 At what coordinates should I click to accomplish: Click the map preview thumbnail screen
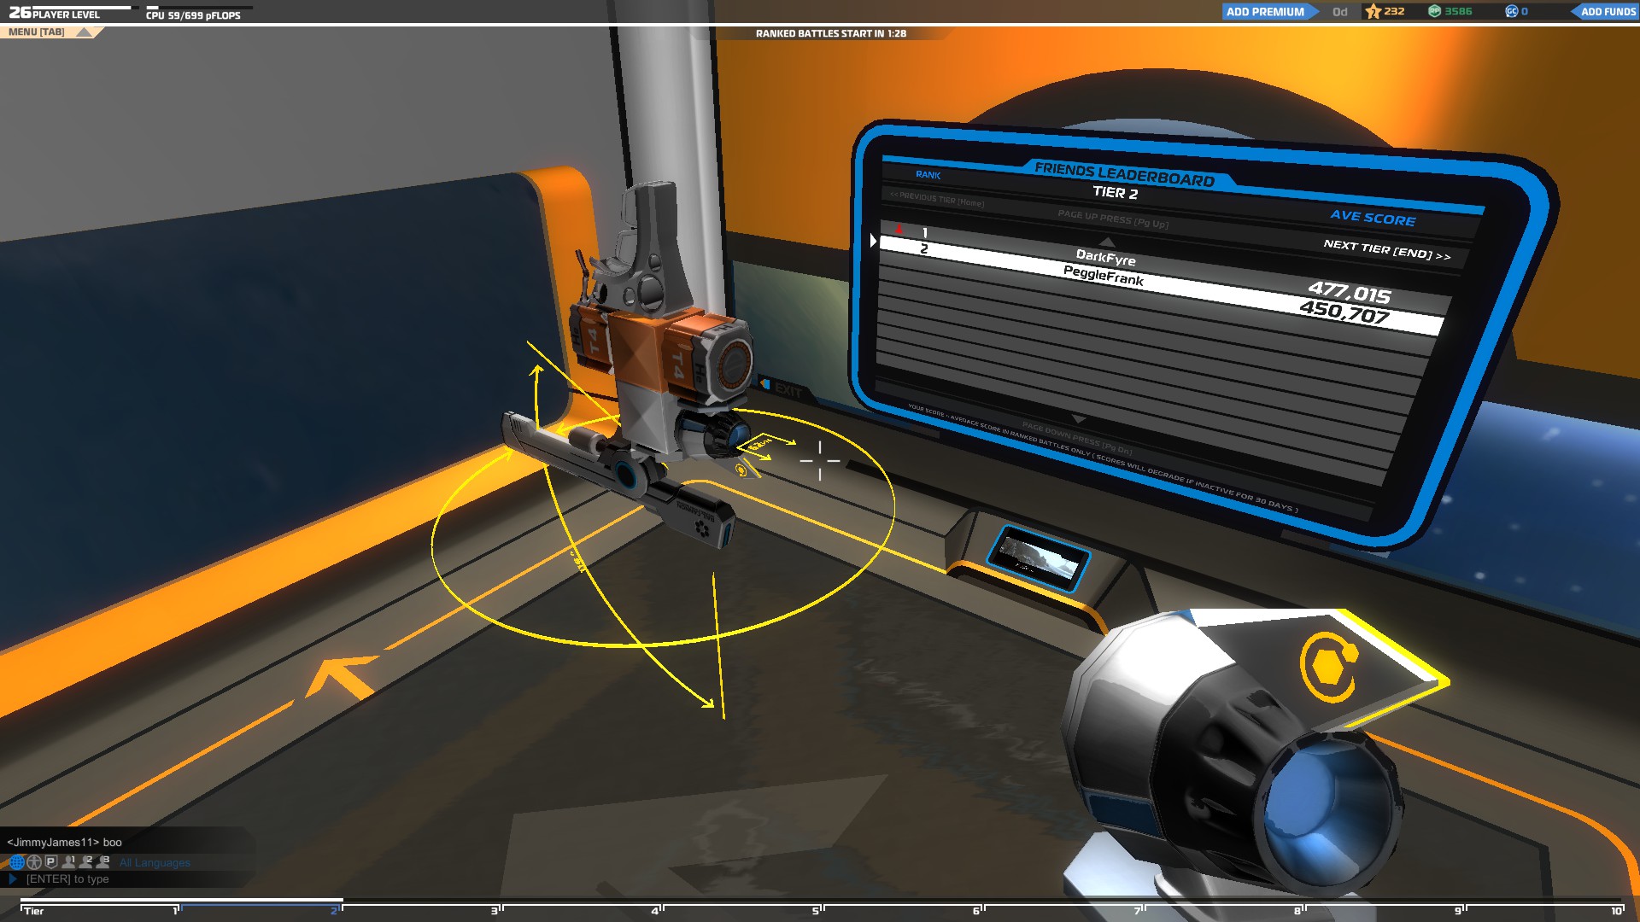click(x=1039, y=559)
